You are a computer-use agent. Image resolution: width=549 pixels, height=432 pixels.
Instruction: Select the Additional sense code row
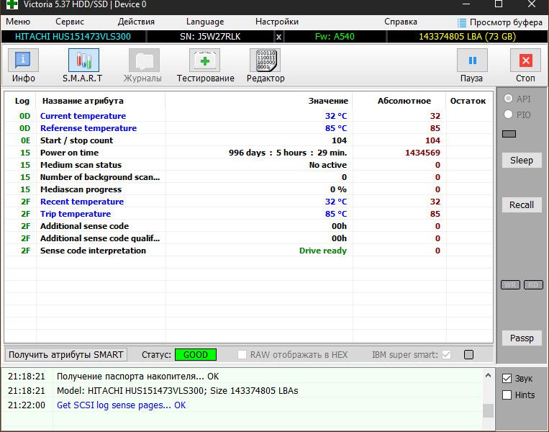(x=248, y=226)
